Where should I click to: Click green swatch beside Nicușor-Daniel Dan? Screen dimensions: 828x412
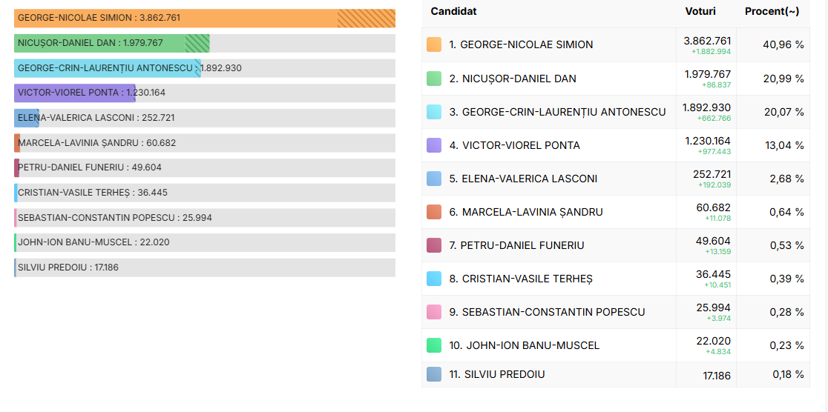click(433, 78)
